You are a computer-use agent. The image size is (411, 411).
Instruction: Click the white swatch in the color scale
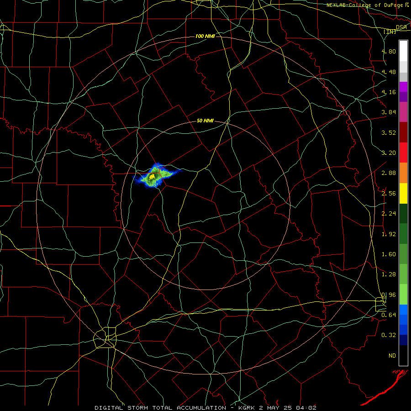(x=403, y=51)
